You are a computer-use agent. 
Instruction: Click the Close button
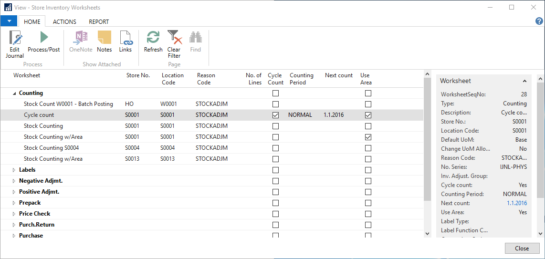(x=522, y=248)
